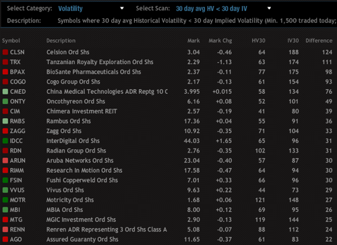337x245 pixels.
Task: Click the red indicator square beside COGO
Action: (5, 82)
